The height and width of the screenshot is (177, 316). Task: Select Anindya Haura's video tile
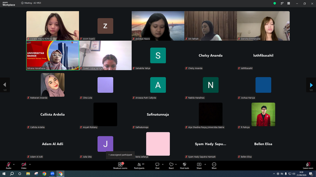158,26
